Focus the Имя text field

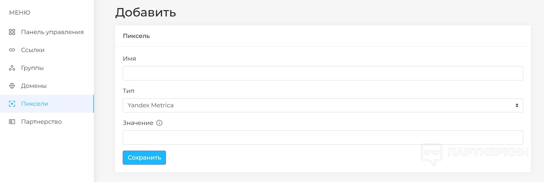point(323,73)
